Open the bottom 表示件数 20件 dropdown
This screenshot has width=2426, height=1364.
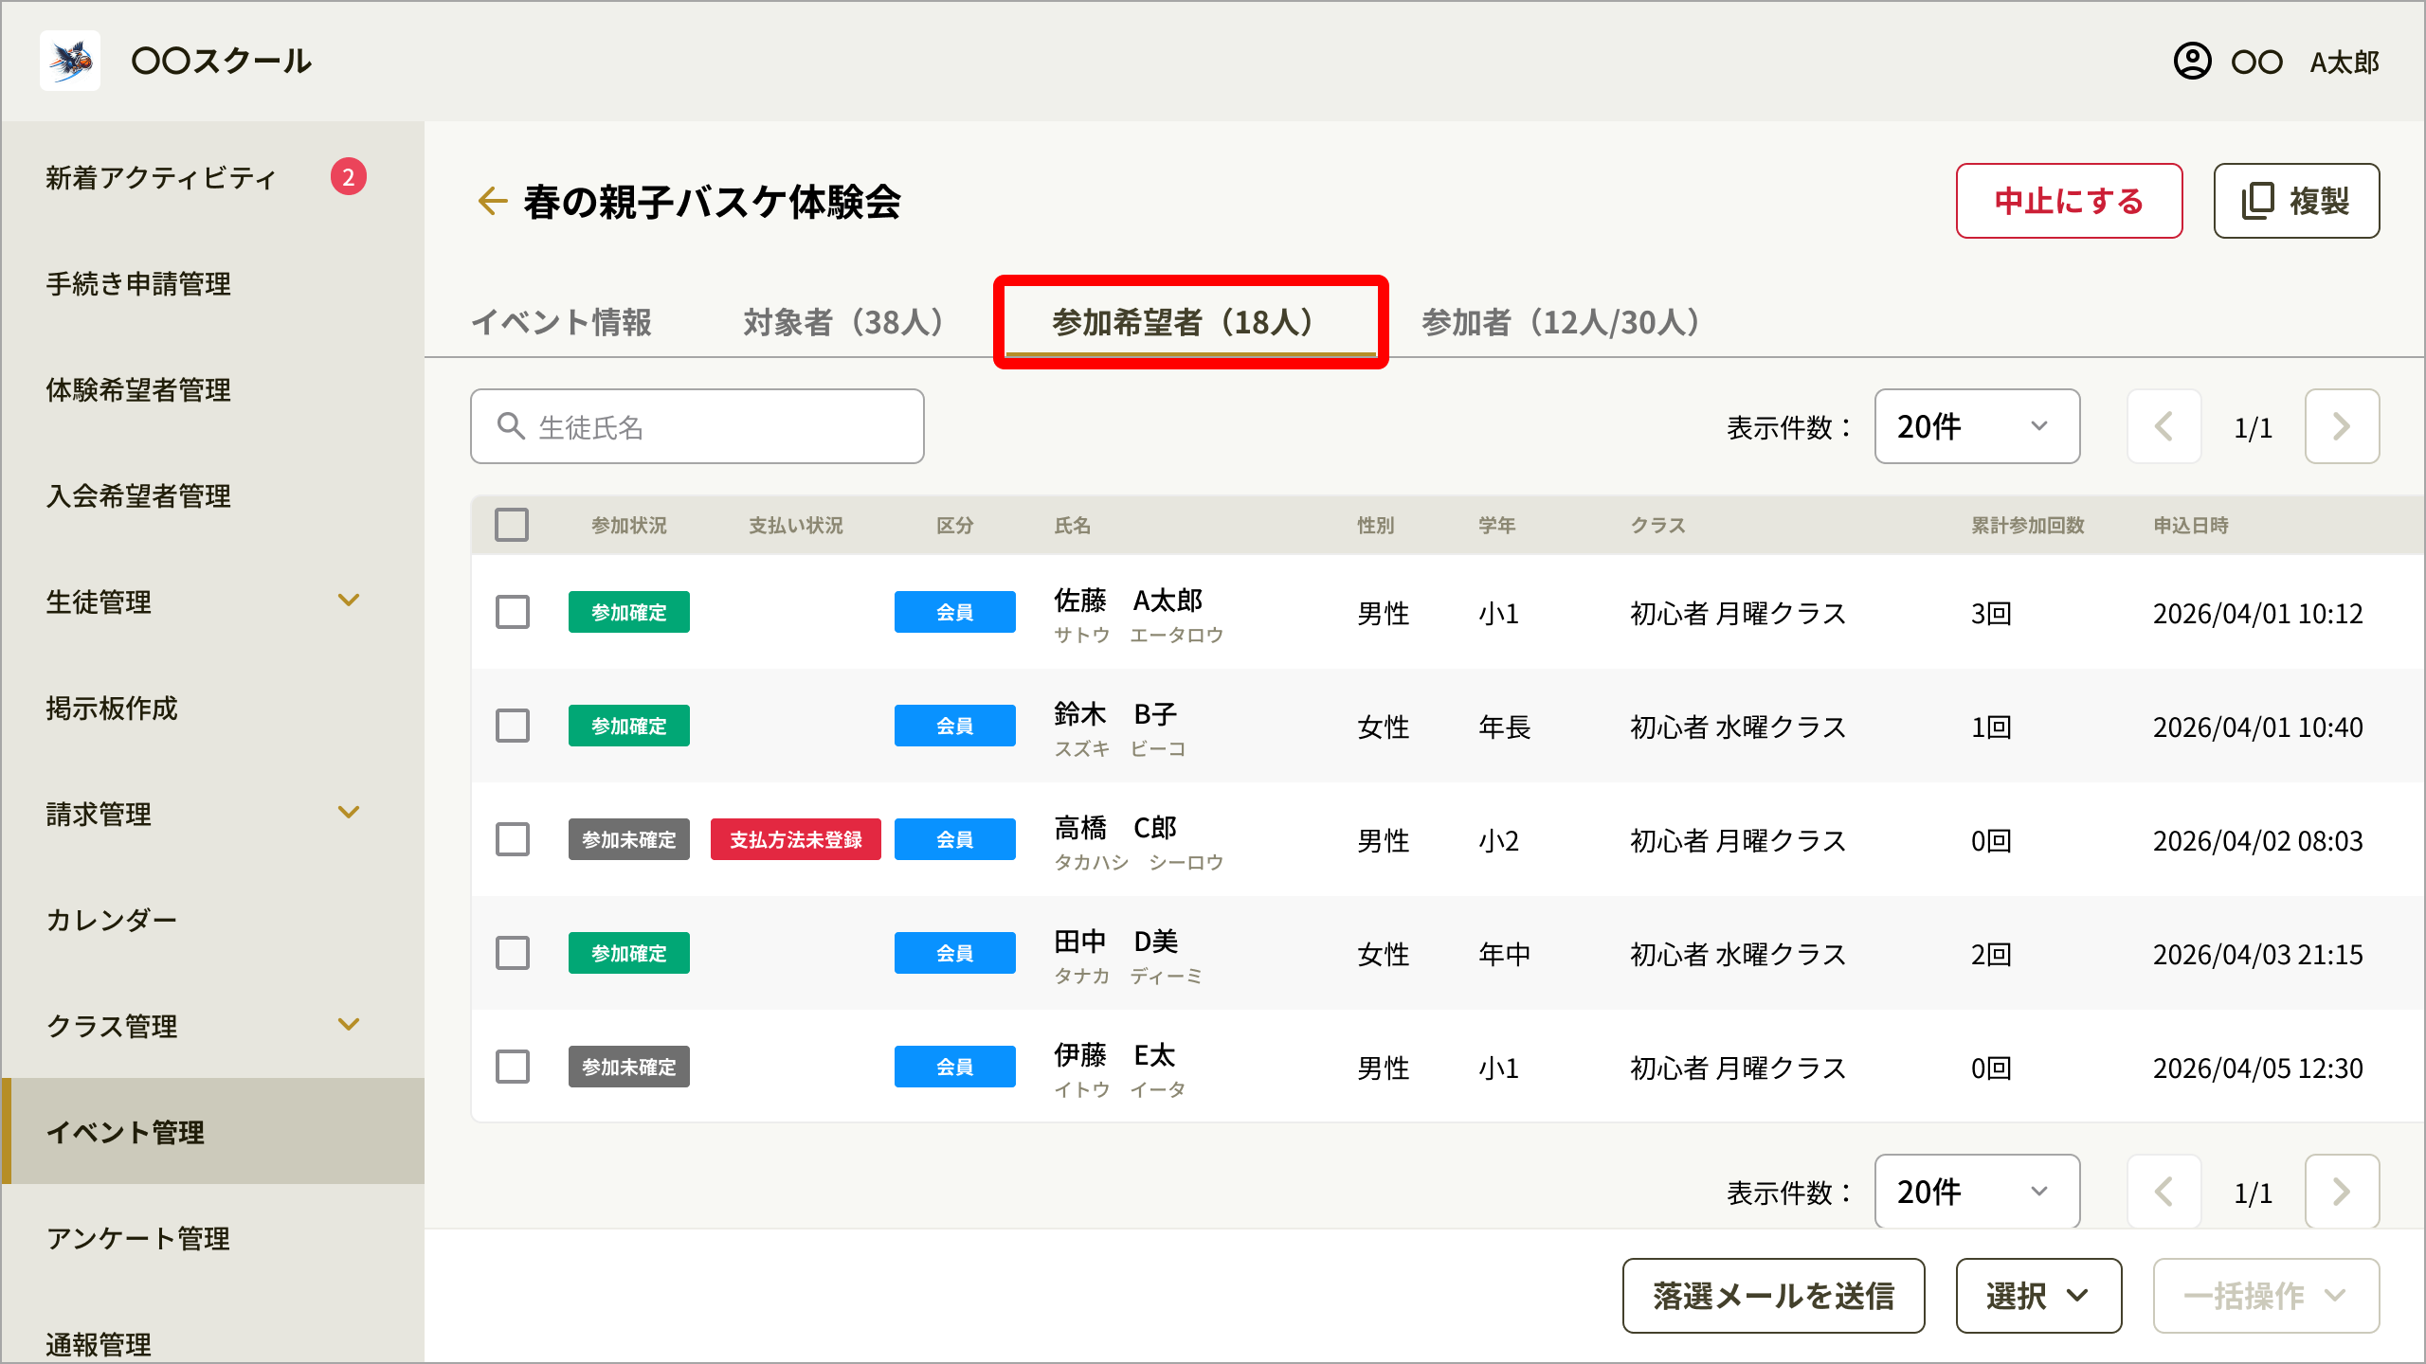1977,1192
